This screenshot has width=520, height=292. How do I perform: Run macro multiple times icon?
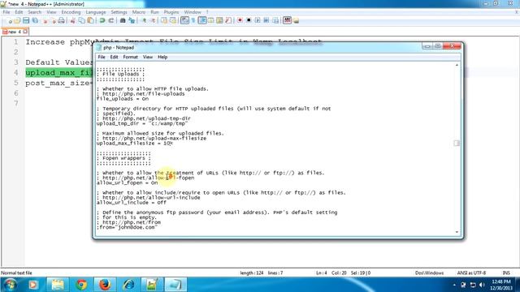266,20
